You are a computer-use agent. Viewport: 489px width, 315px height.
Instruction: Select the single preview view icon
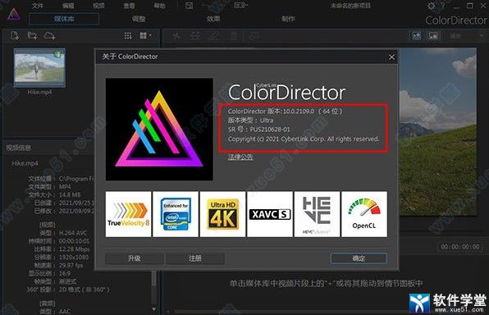tap(433, 36)
